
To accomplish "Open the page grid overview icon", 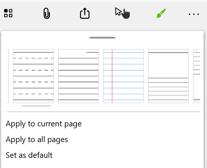I will (x=8, y=13).
